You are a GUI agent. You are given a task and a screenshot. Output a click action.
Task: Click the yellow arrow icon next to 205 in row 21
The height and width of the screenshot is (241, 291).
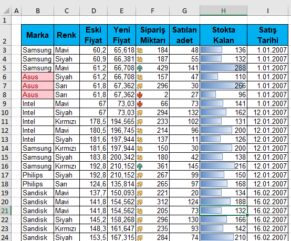140,211
